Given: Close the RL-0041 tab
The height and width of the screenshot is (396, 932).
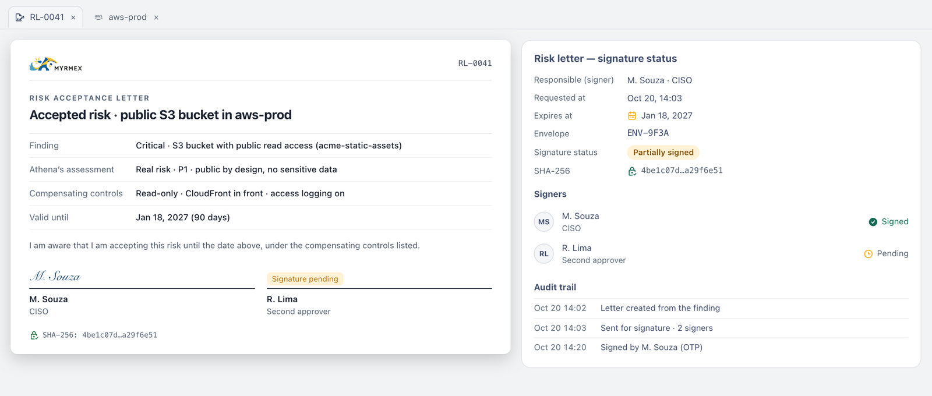Looking at the screenshot, I should 73,17.
